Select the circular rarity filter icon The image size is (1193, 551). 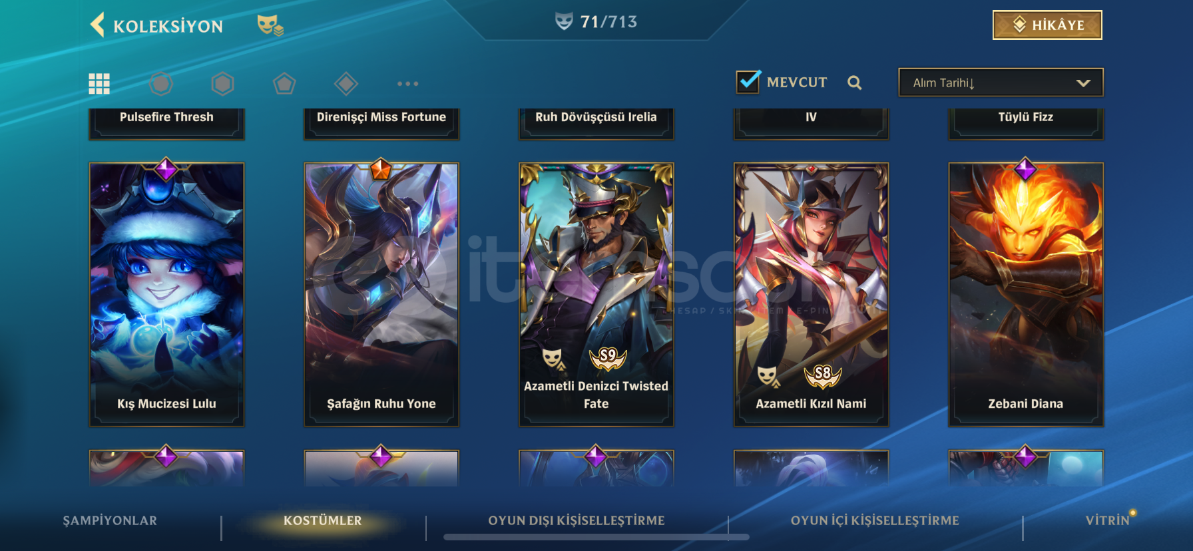coord(161,84)
